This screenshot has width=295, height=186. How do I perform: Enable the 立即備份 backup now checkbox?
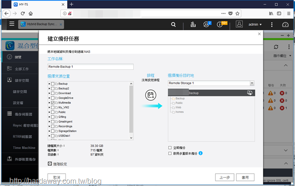[170, 148]
